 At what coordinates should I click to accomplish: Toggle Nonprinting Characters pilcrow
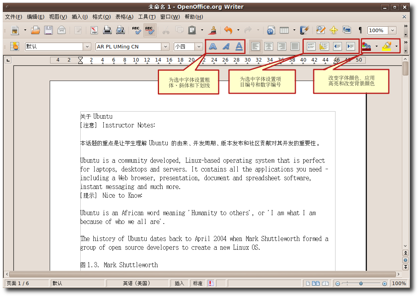[360, 30]
